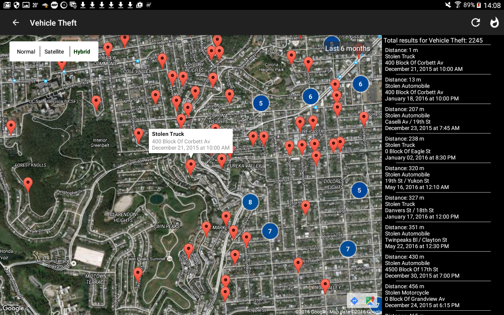Select the pin near Beaver St
Image resolution: width=504 pixels, height=315 pixels.
pyautogui.click(x=308, y=65)
